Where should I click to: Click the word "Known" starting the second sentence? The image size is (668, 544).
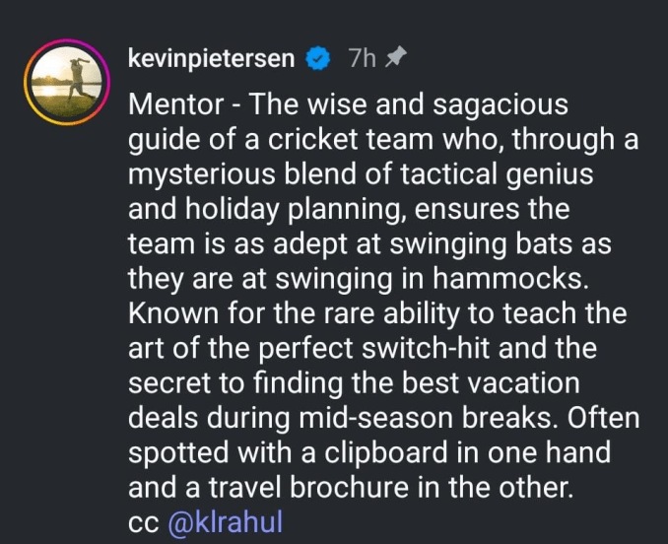[172, 313]
